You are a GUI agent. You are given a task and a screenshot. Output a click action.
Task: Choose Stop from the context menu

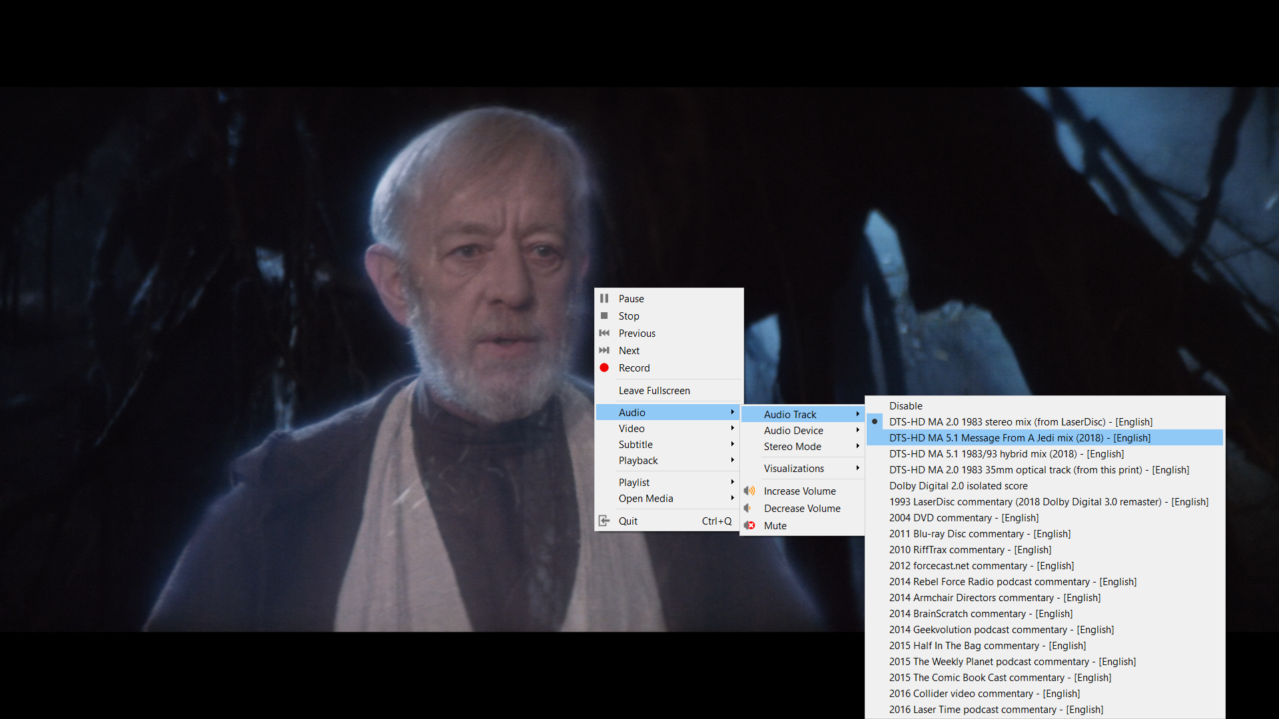point(668,316)
